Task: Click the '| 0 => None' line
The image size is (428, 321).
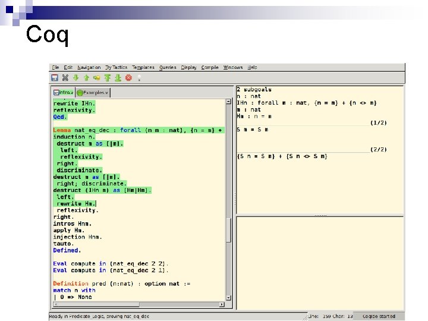Action: pos(73,297)
